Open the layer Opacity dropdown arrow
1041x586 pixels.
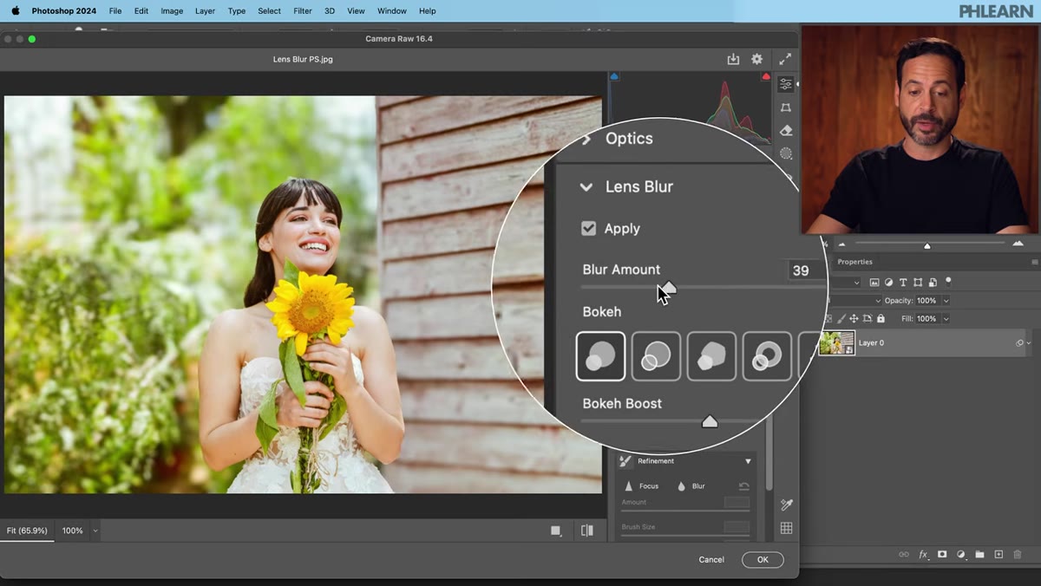pyautogui.click(x=946, y=301)
